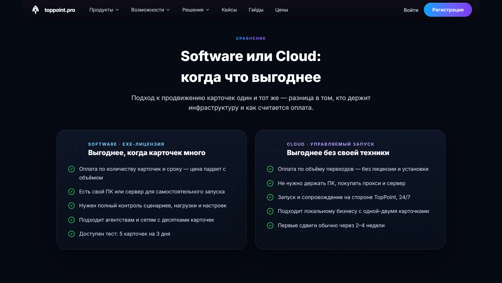Go to the Кейсы page
The image size is (502, 283).
click(229, 10)
